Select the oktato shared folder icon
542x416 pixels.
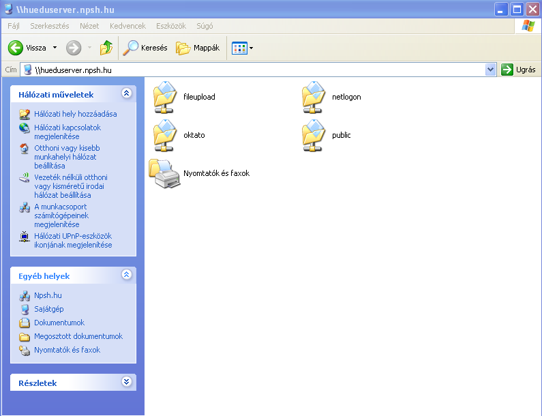(165, 136)
